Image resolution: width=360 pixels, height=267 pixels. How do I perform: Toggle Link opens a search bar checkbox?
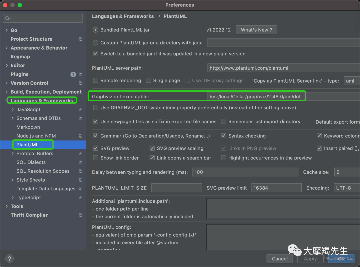(x=152, y=158)
